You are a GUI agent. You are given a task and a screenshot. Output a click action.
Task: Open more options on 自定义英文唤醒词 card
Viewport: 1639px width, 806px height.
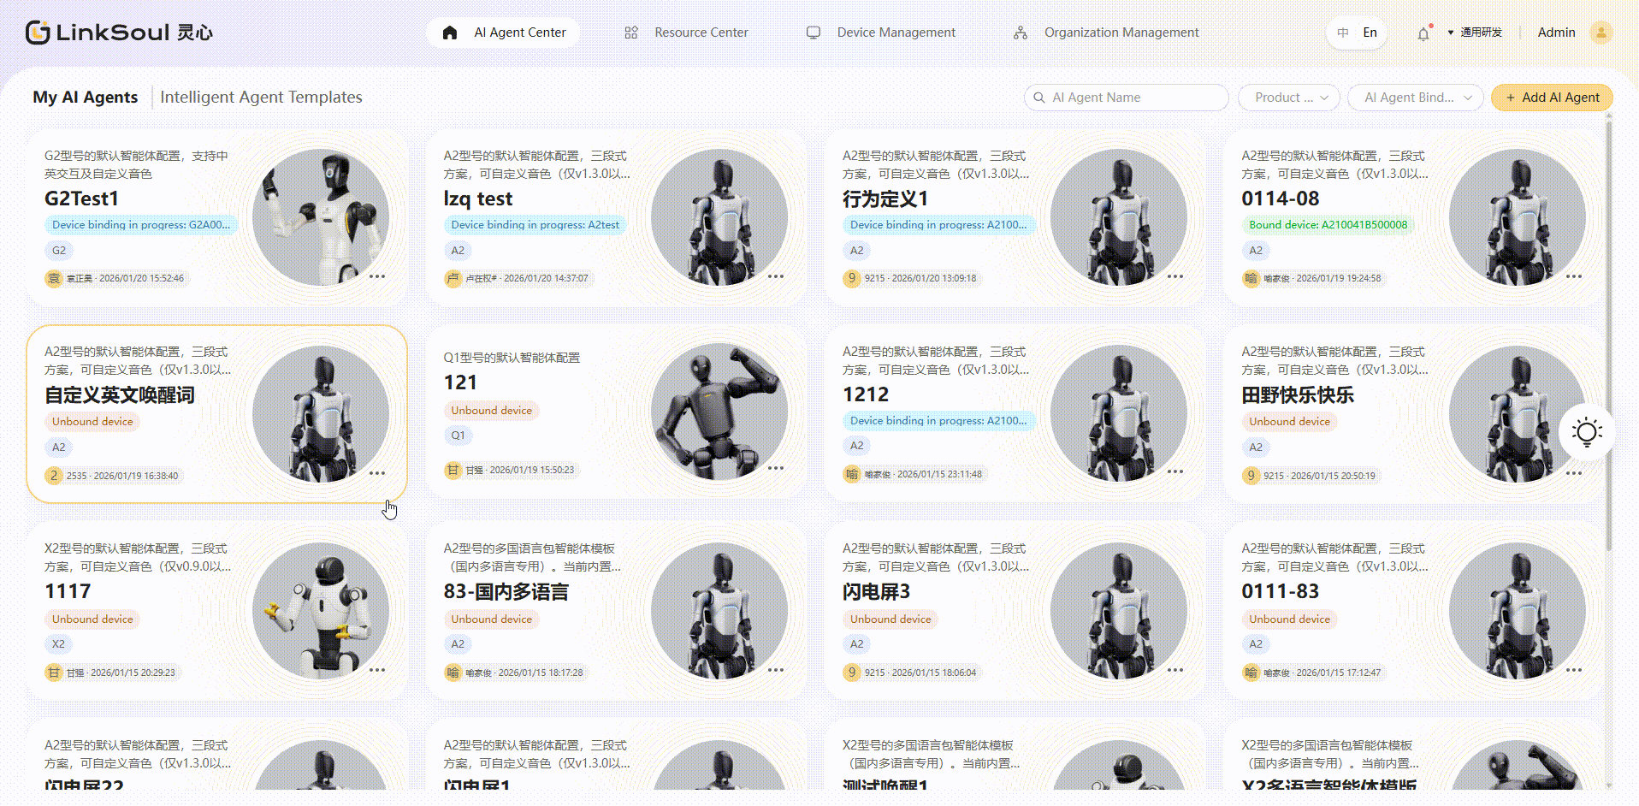(x=377, y=472)
